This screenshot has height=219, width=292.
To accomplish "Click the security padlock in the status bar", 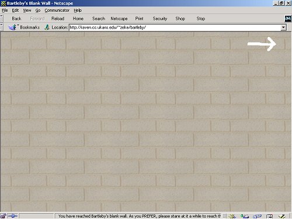I will [3, 216].
